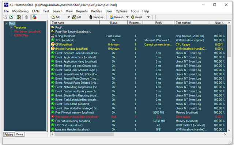
Task: Open the Help menu
Action: [x=146, y=11]
